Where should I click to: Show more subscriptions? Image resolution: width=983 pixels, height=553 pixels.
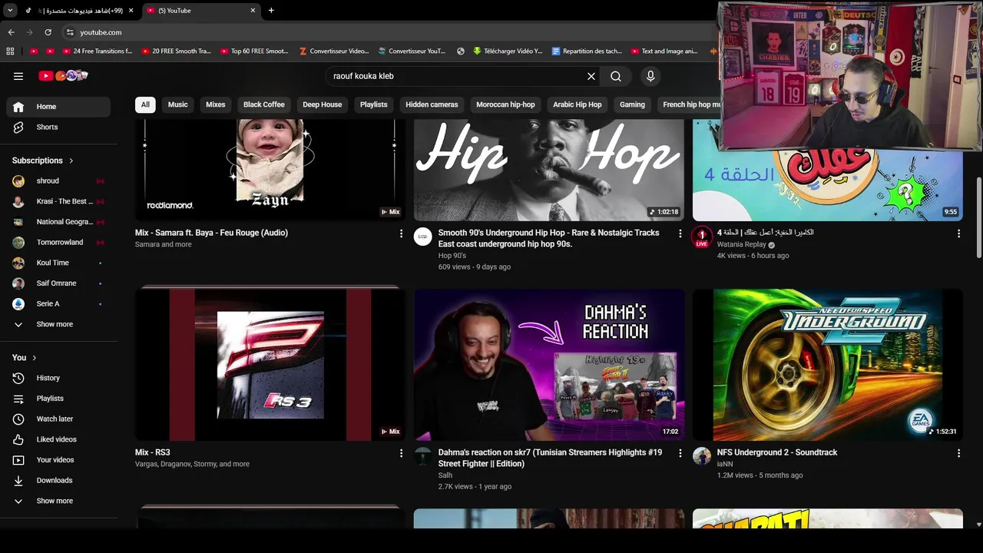tap(58, 324)
